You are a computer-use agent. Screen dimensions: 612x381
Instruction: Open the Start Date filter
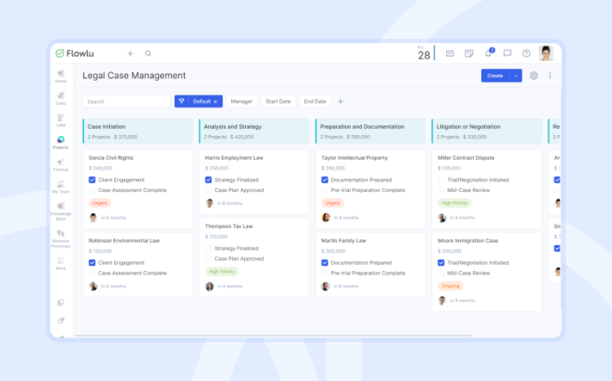(x=278, y=101)
